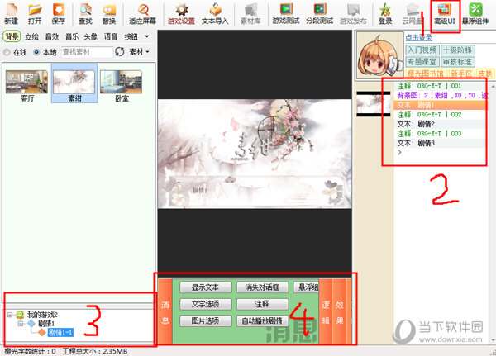Click the mascot avatar image
This screenshot has height=356, width=496.
coord(380,56)
